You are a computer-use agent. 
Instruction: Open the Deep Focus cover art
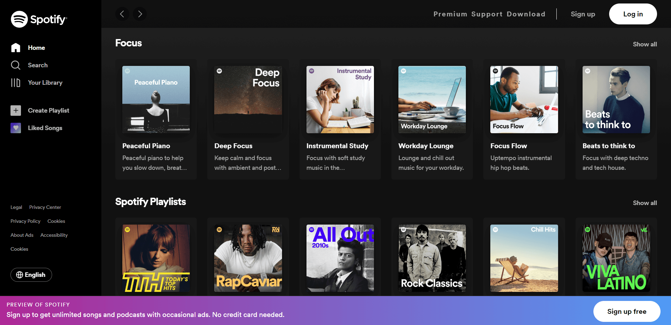(248, 99)
